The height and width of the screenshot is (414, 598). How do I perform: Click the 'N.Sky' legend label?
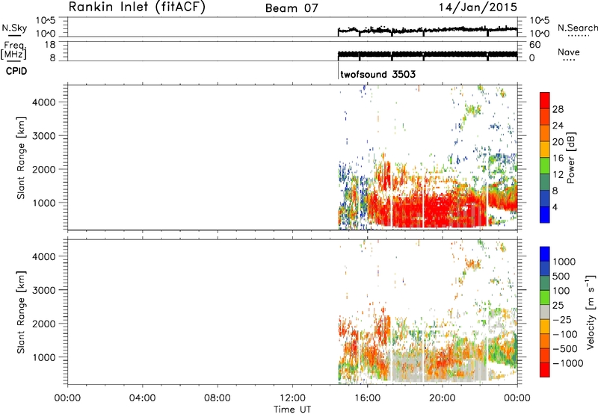click(x=14, y=28)
